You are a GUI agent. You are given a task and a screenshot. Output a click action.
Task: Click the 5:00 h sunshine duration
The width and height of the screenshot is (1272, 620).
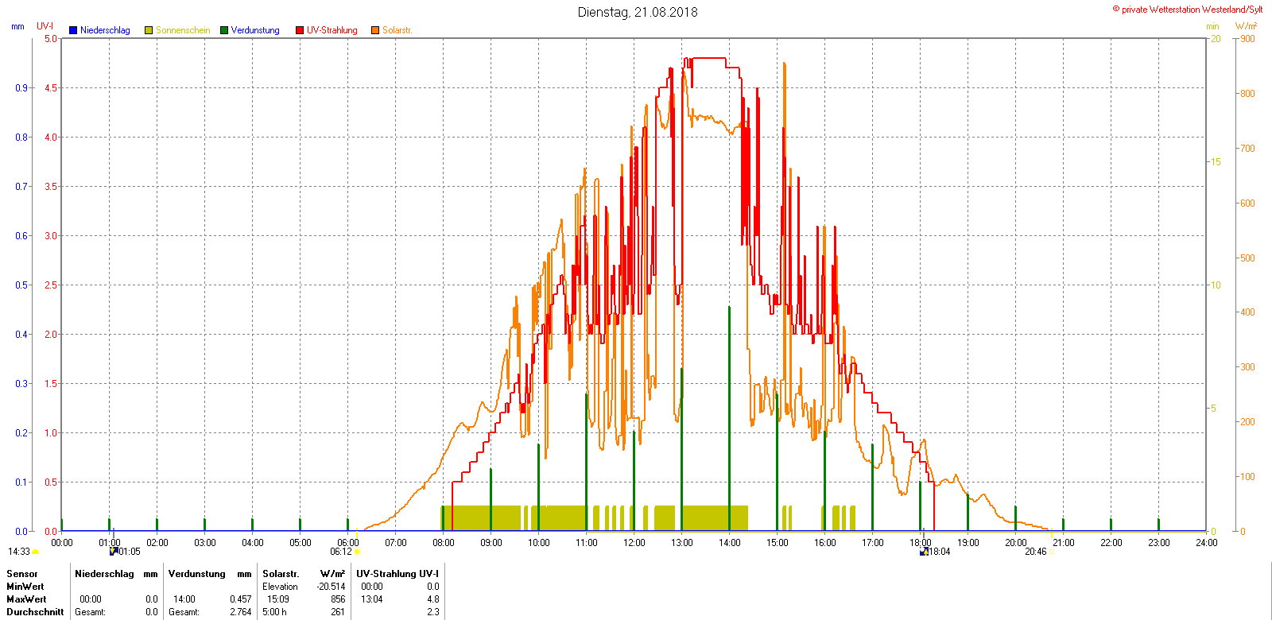[275, 612]
